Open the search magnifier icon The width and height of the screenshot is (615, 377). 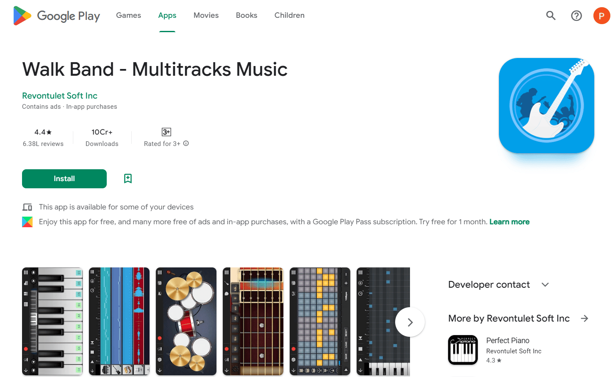551,16
